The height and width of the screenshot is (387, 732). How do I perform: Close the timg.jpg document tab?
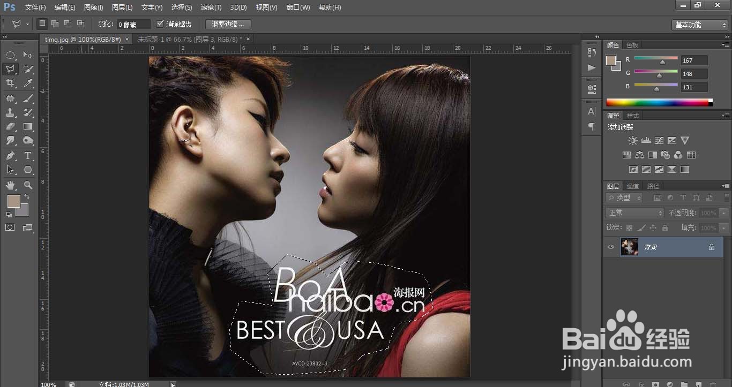pos(127,39)
